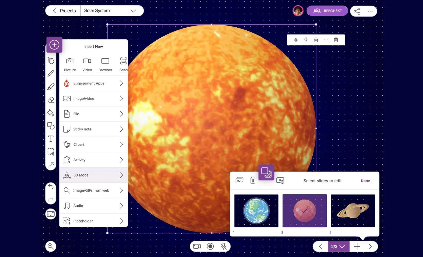The image size is (423, 257).
Task: Click the purple Insert New plus button
Action: coord(54,45)
